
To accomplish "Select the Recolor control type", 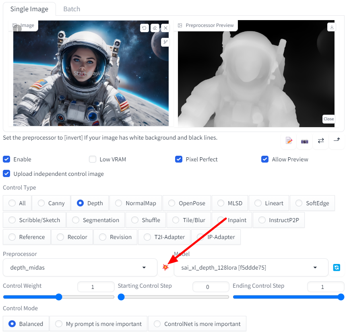I will tap(72, 237).
